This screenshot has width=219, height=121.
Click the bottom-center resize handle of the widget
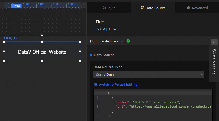coord(42,61)
